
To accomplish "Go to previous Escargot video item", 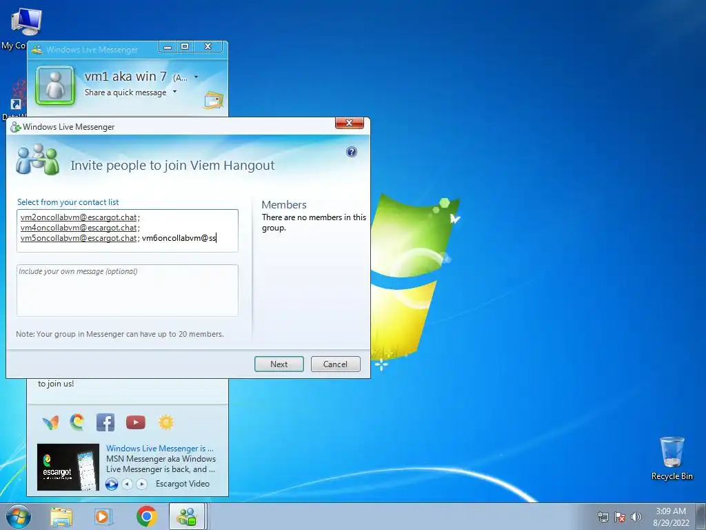I will point(128,484).
